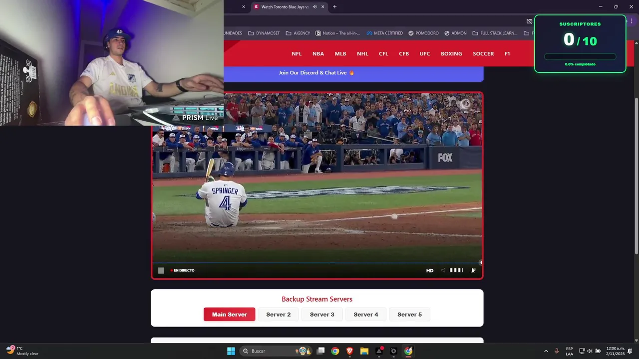Open File Explorer from the taskbar
The width and height of the screenshot is (639, 359).
(x=364, y=351)
